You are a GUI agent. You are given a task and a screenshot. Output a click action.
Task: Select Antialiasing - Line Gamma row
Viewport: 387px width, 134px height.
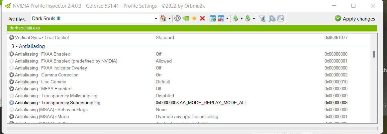(x=189, y=82)
